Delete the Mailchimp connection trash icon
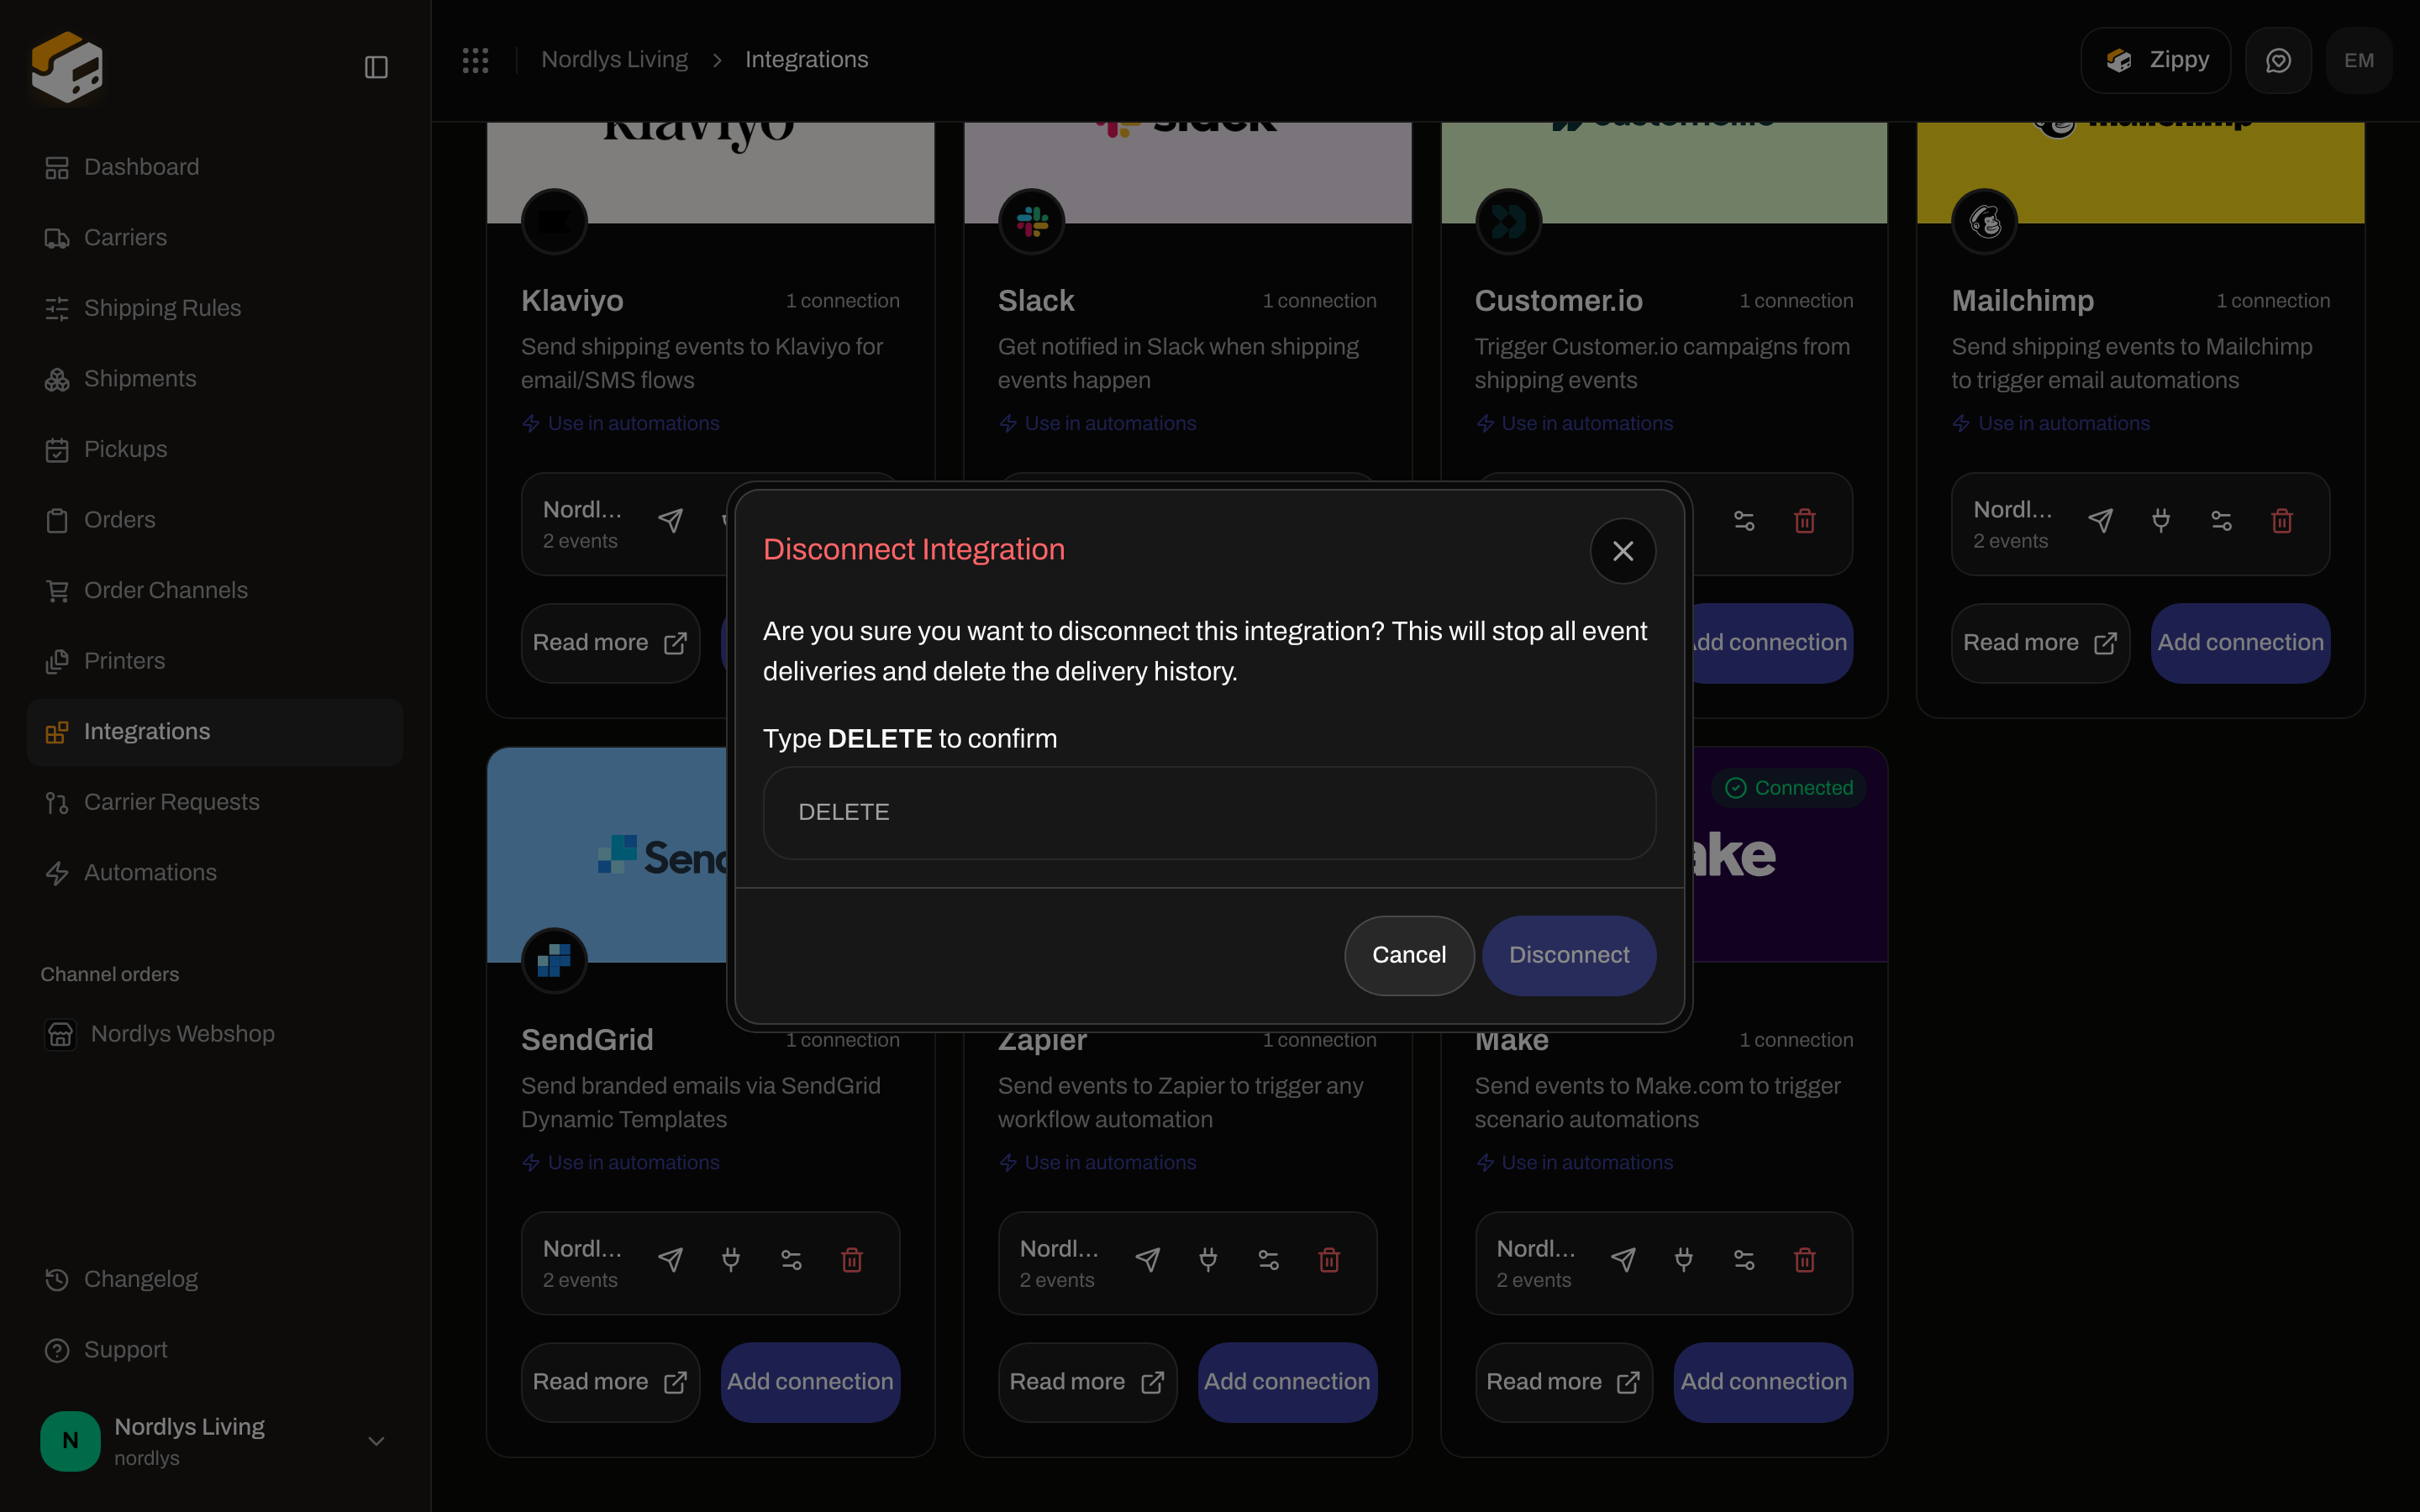 pyautogui.click(x=2281, y=520)
